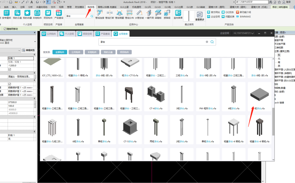The height and width of the screenshot is (183, 295).
Task: Filter results by 本地构件 source
Action: point(92,52)
